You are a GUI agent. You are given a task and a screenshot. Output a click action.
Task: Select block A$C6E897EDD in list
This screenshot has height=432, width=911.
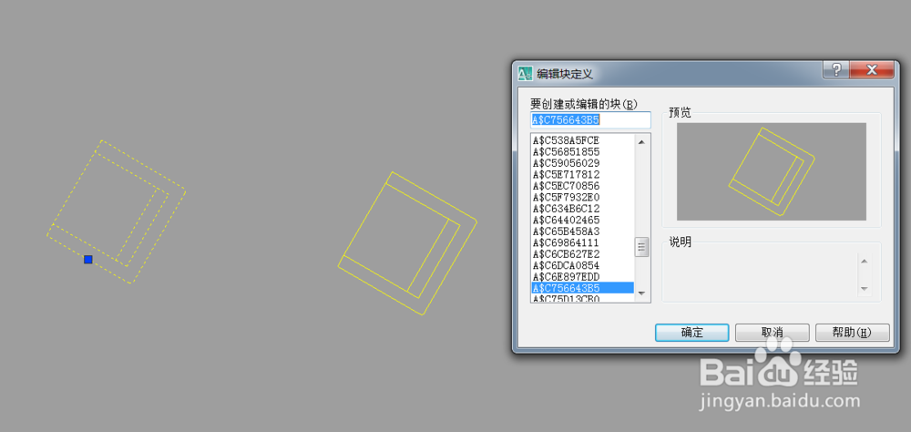[566, 277]
